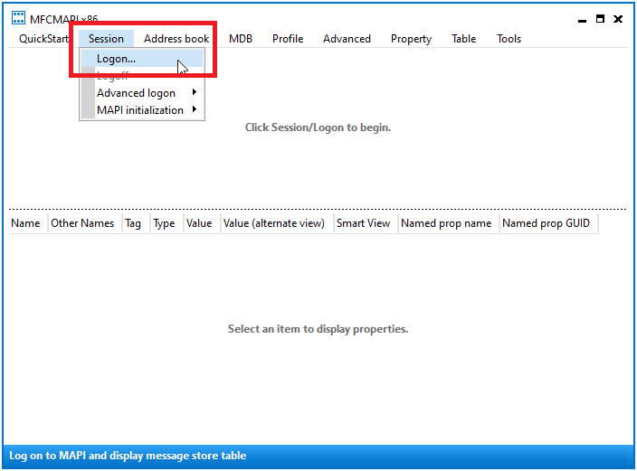Viewport: 637px width, 471px height.
Task: Open the Advanced menu
Action: click(x=347, y=39)
